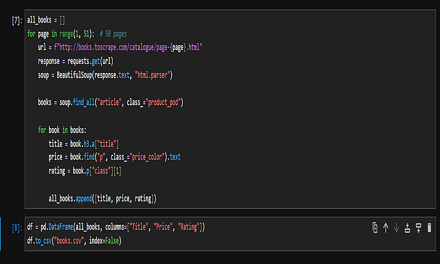The width and height of the screenshot is (440, 264).
Task: Duplicate the selected cell below
Action: click(x=375, y=228)
